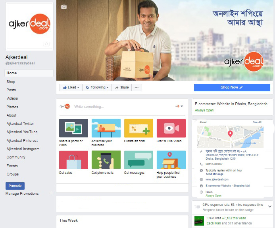The image size is (275, 228).
Task: Click the blue Promote button
Action: click(x=15, y=186)
